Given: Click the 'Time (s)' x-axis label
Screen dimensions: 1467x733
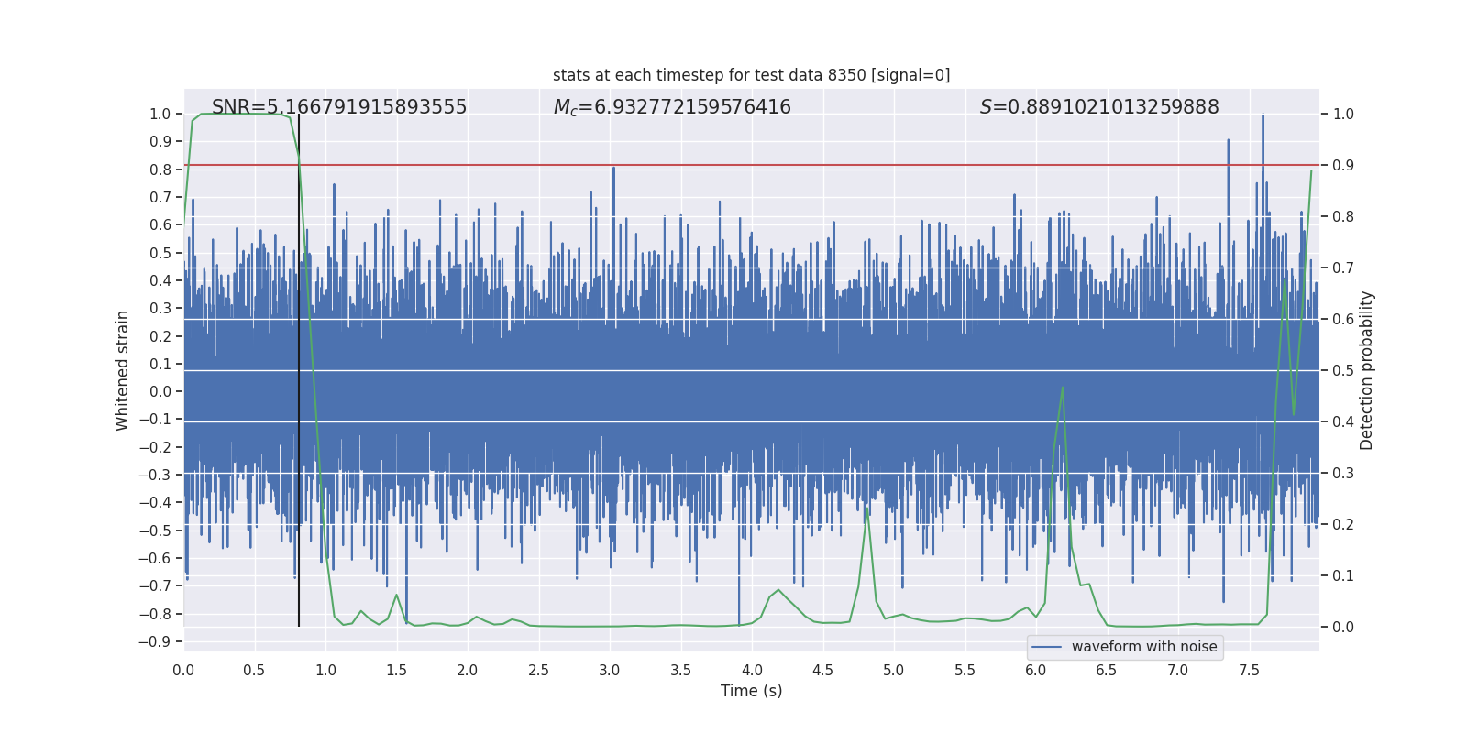Looking at the screenshot, I should pos(751,691).
